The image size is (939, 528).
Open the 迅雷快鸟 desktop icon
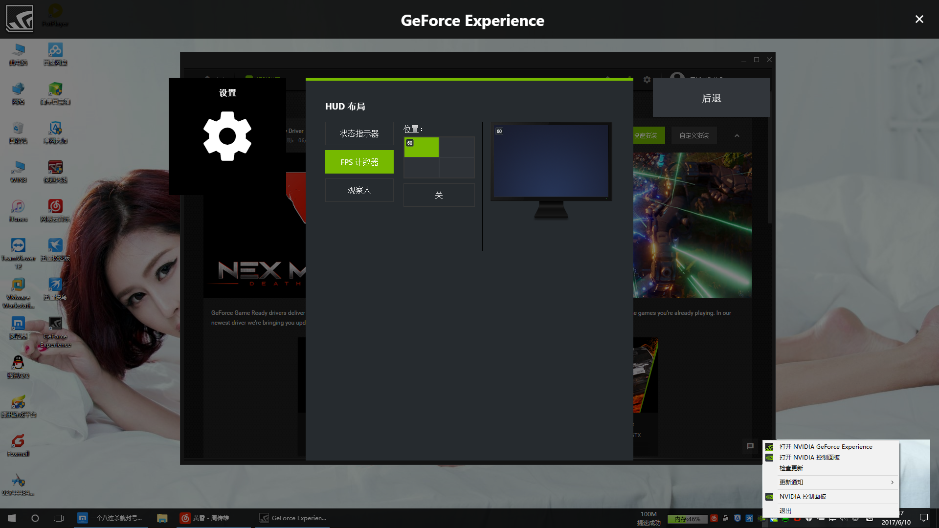click(55, 289)
